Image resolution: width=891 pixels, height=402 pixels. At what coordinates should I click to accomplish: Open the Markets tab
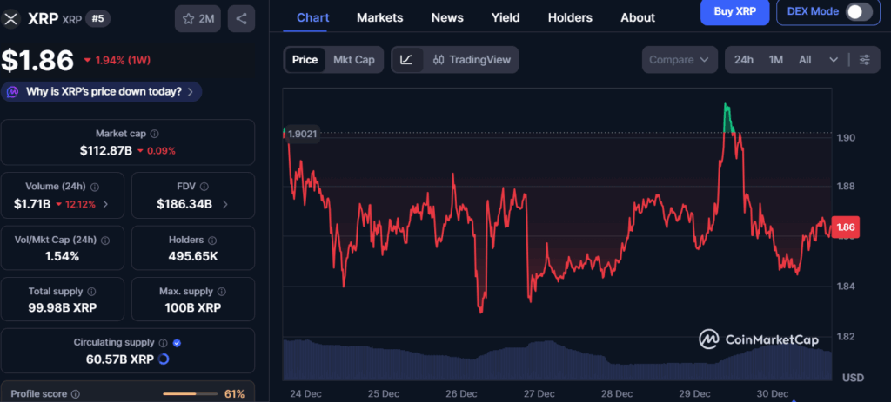tap(379, 17)
